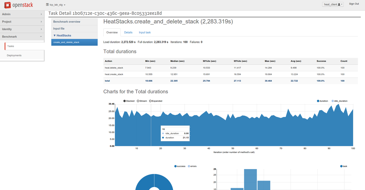Click the Iterations: 100 text
This screenshot has height=190, width=365.
(179, 42)
